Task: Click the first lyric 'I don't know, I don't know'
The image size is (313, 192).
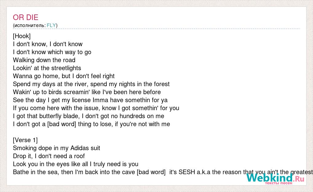Action: (48, 44)
